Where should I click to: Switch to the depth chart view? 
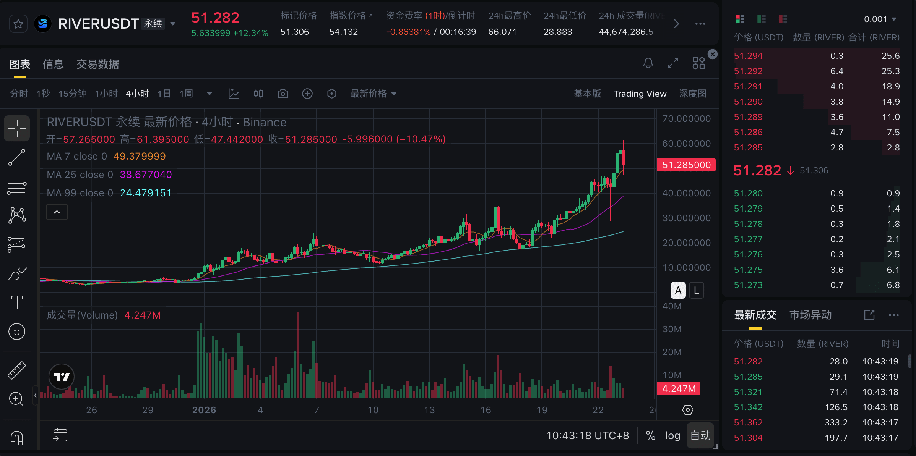point(692,94)
